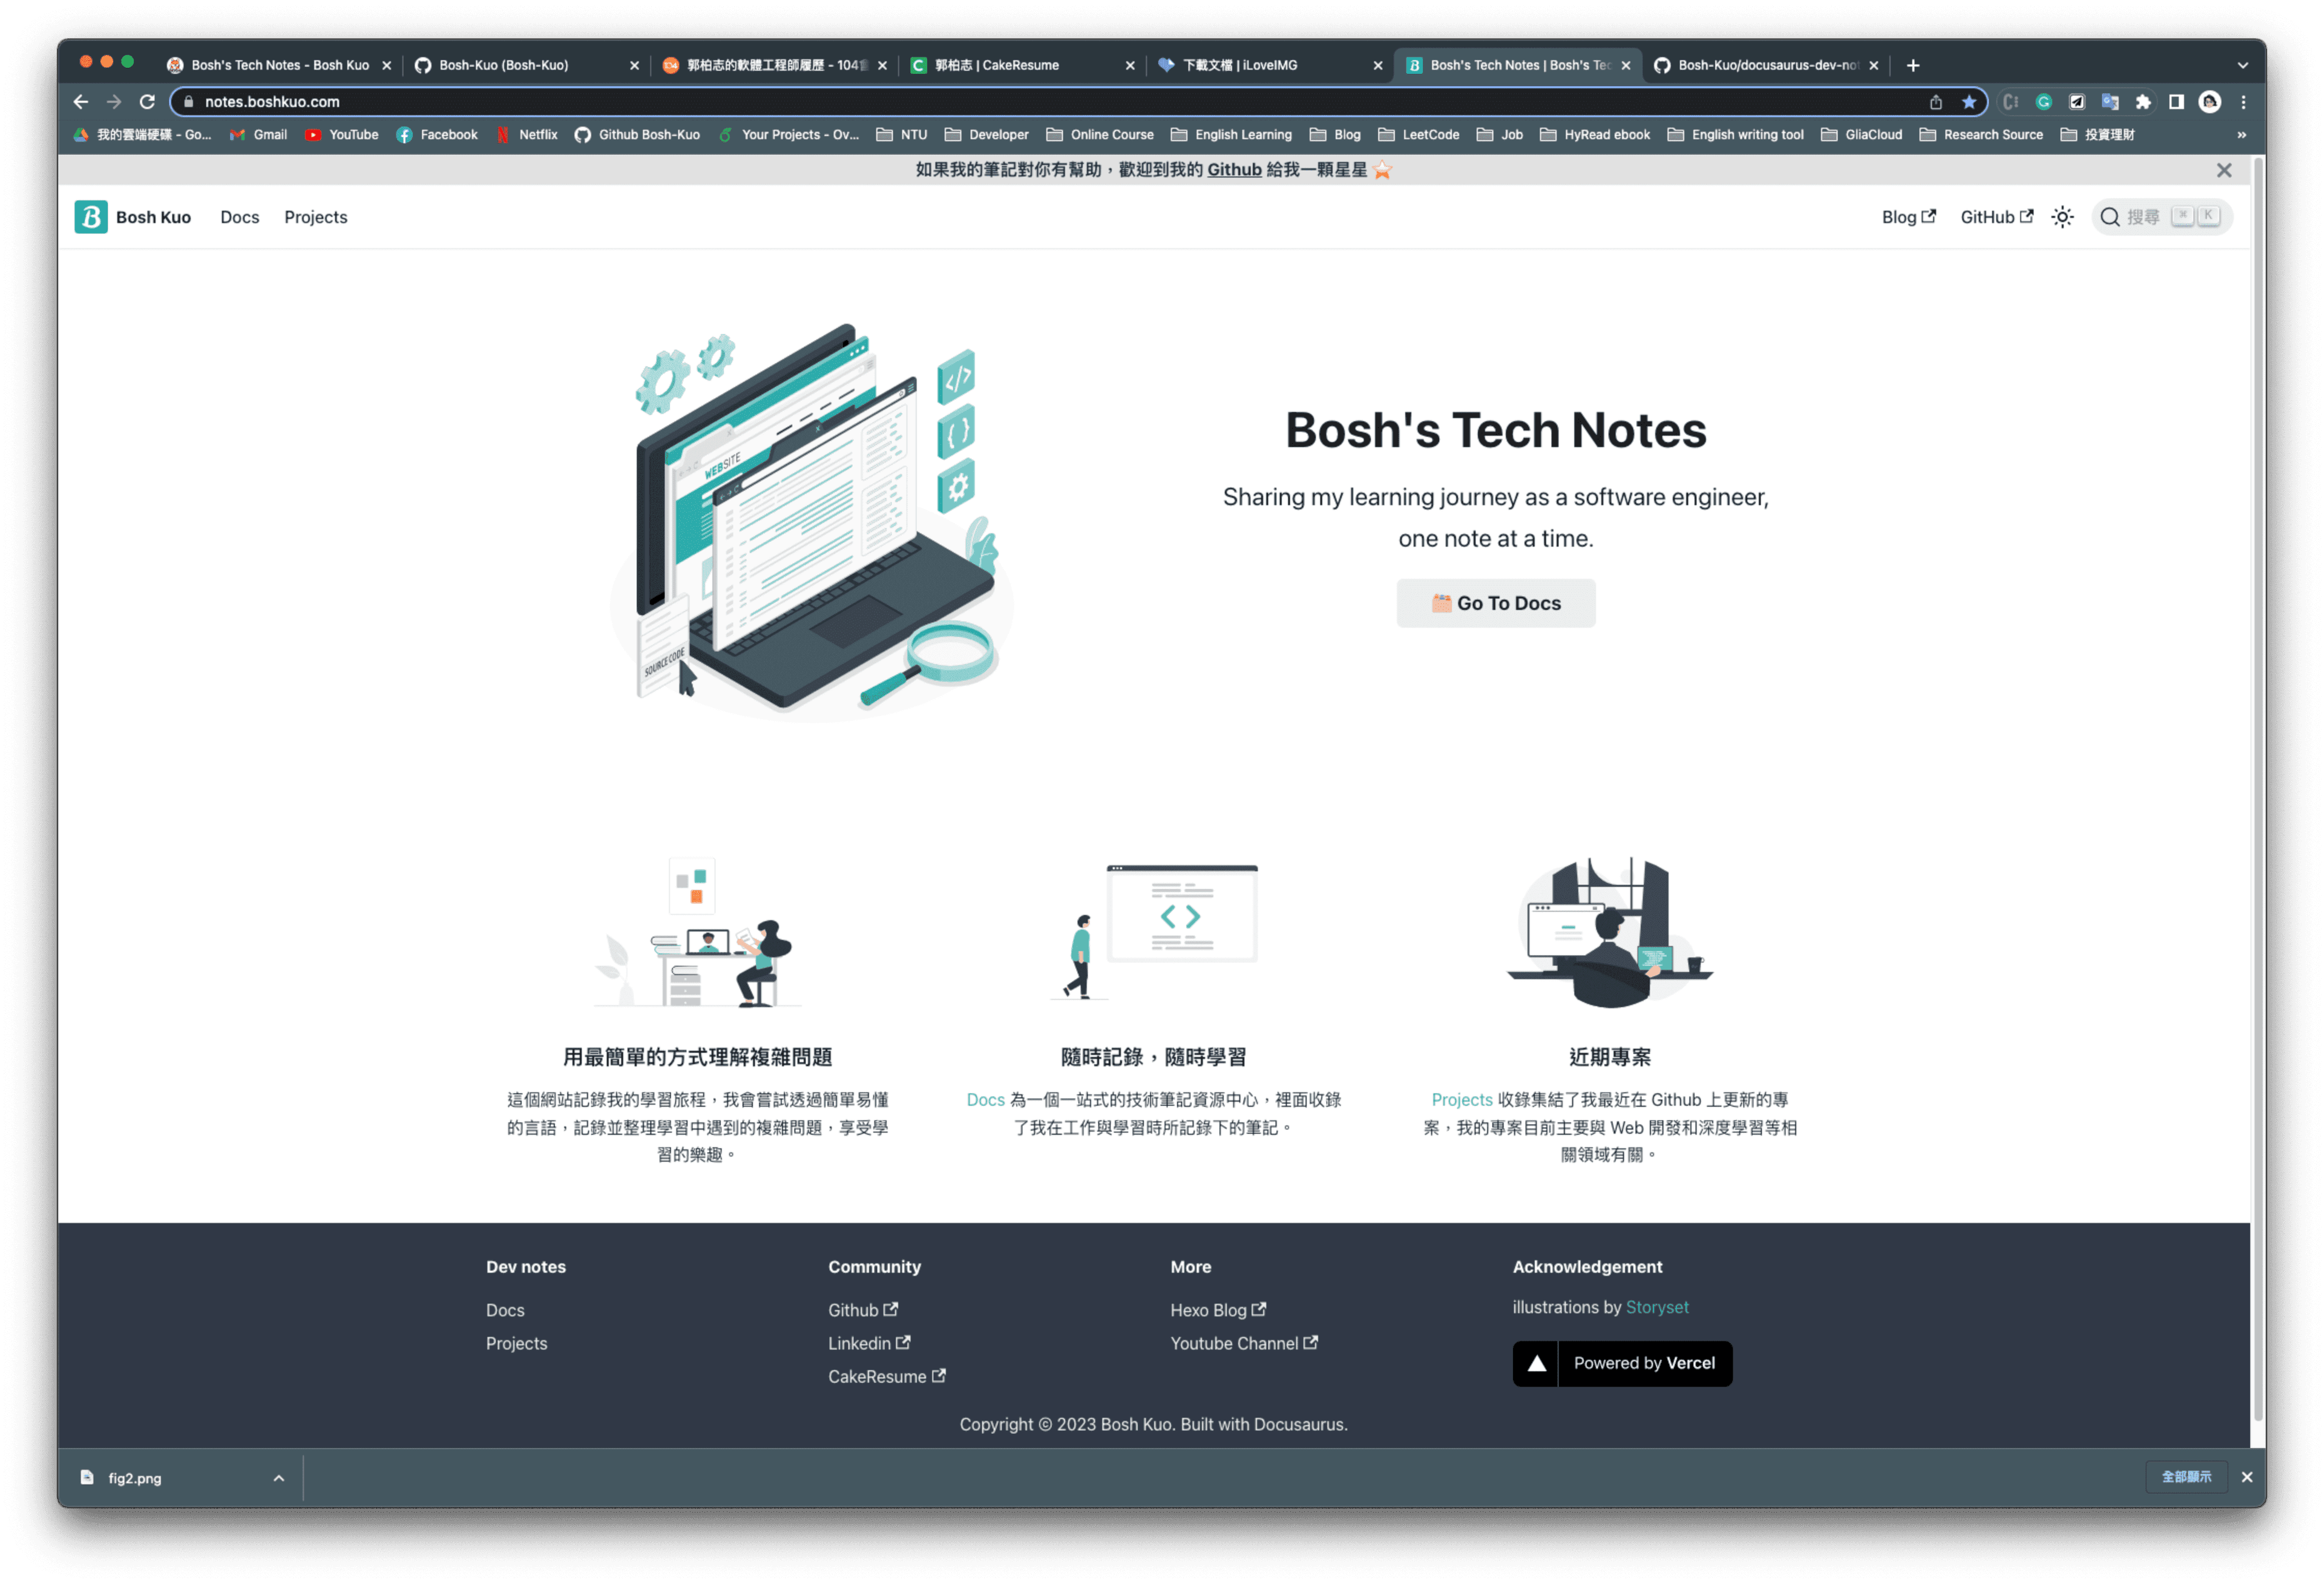The width and height of the screenshot is (2324, 1584).
Task: Close the iLoveIMG tab
Action: pos(1377,65)
